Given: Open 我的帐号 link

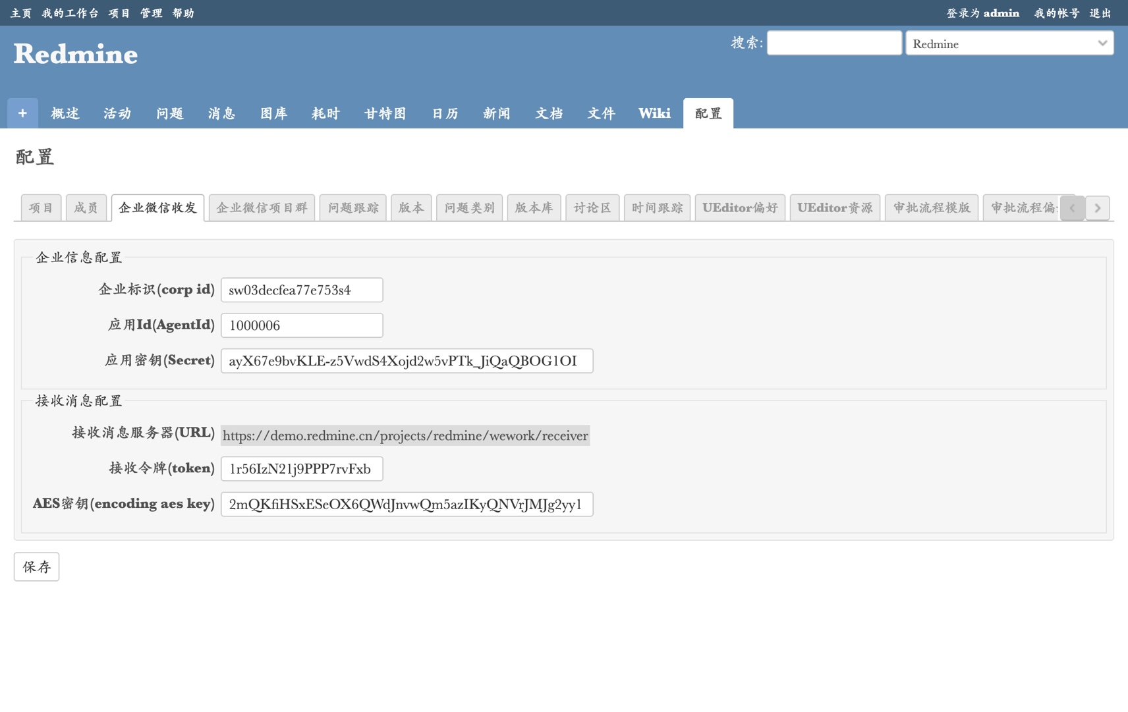Looking at the screenshot, I should [1057, 13].
